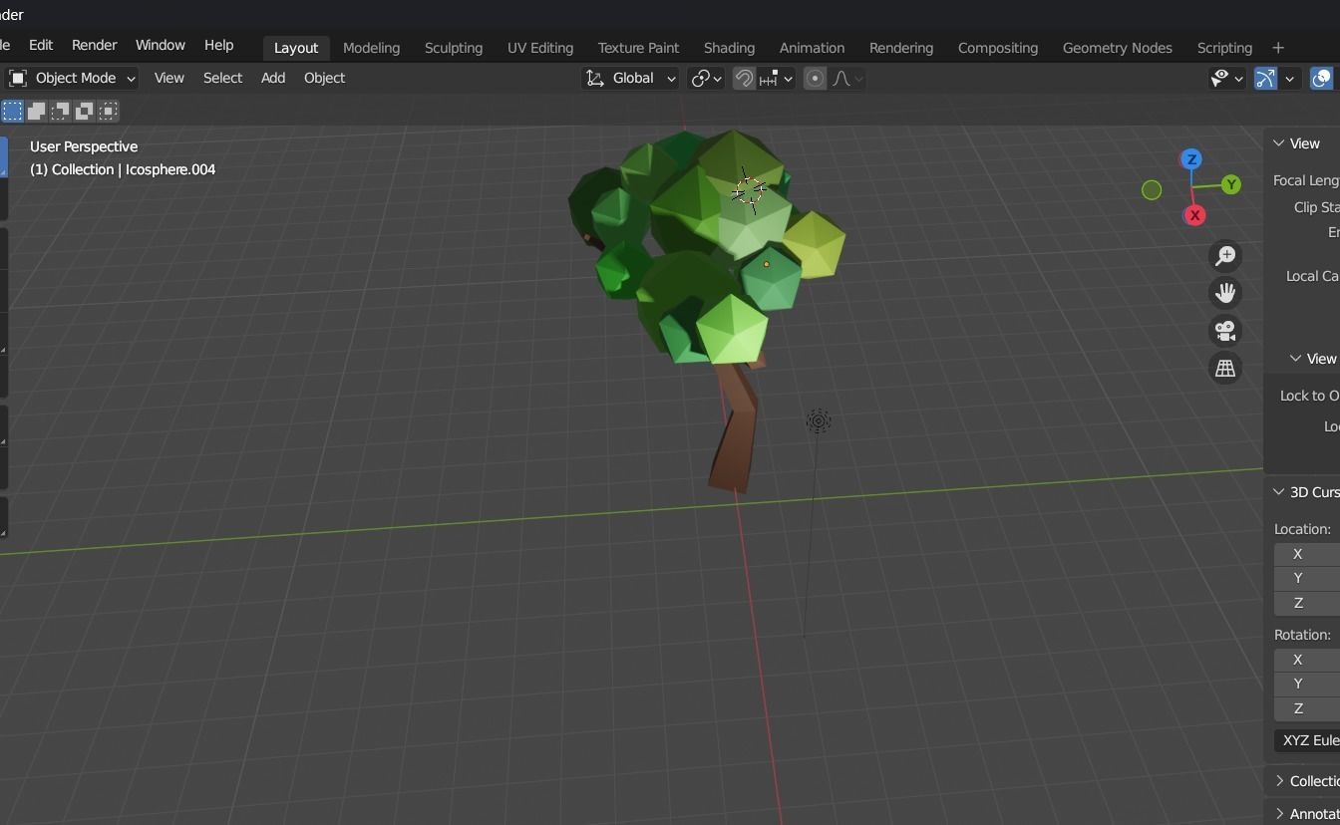1340x825 pixels.
Task: Toggle viewport gizmos display
Action: tap(1265, 78)
